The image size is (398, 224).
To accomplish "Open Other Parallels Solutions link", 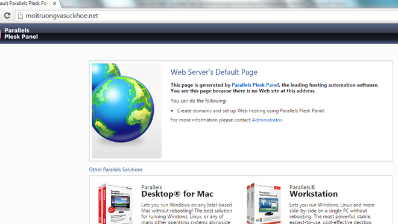I will click(x=116, y=170).
